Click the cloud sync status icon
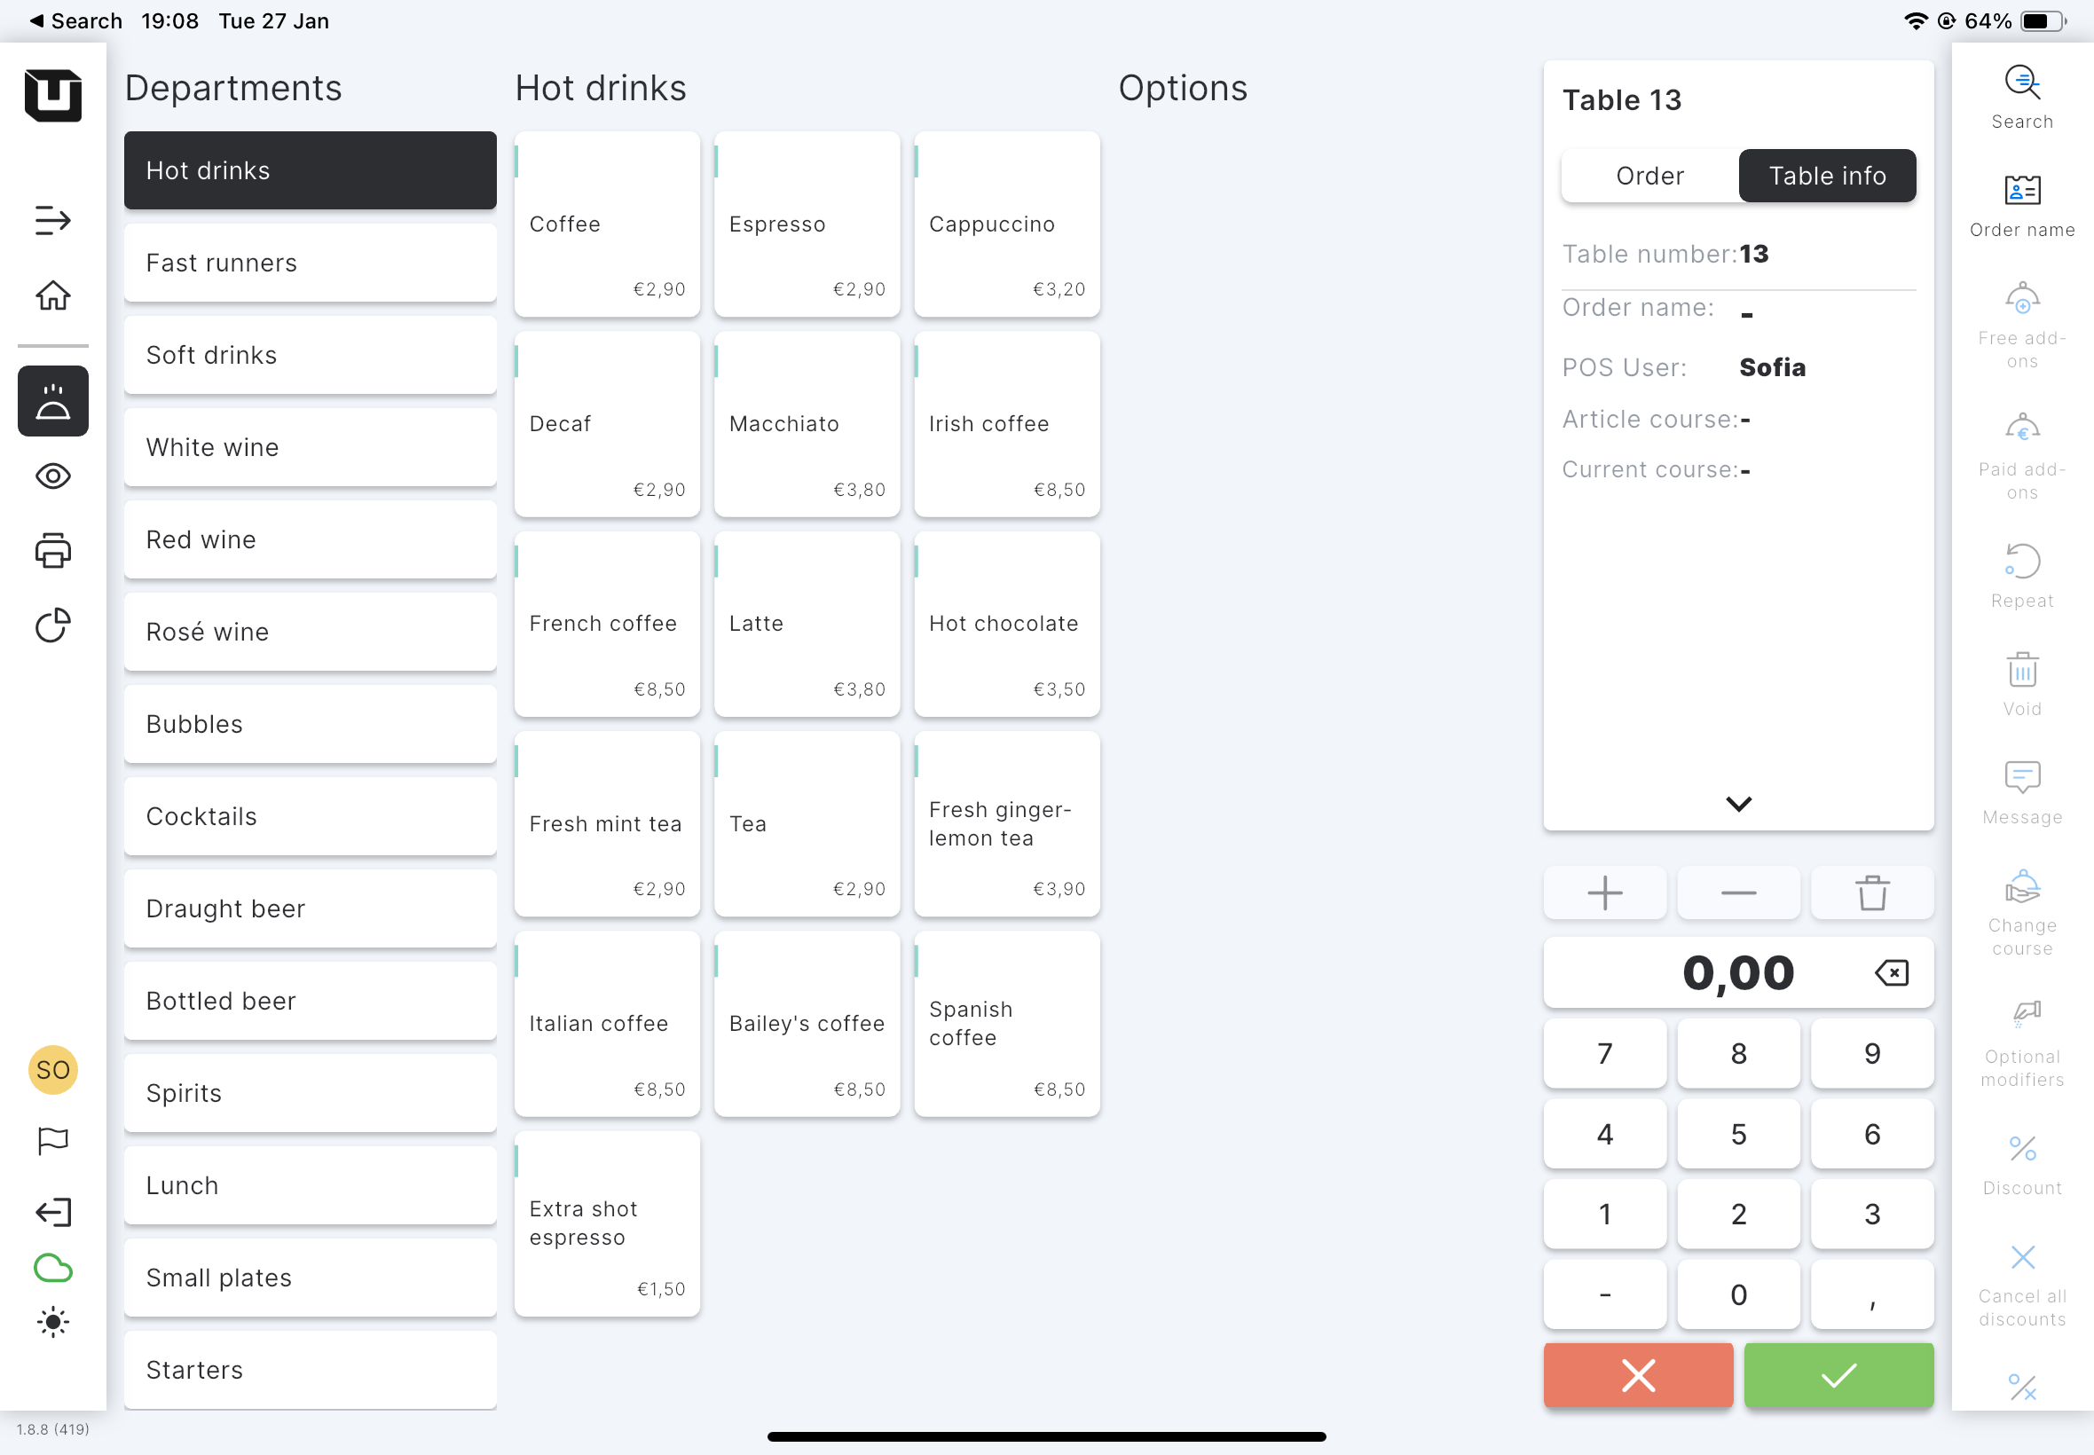The height and width of the screenshot is (1455, 2094). click(x=53, y=1268)
